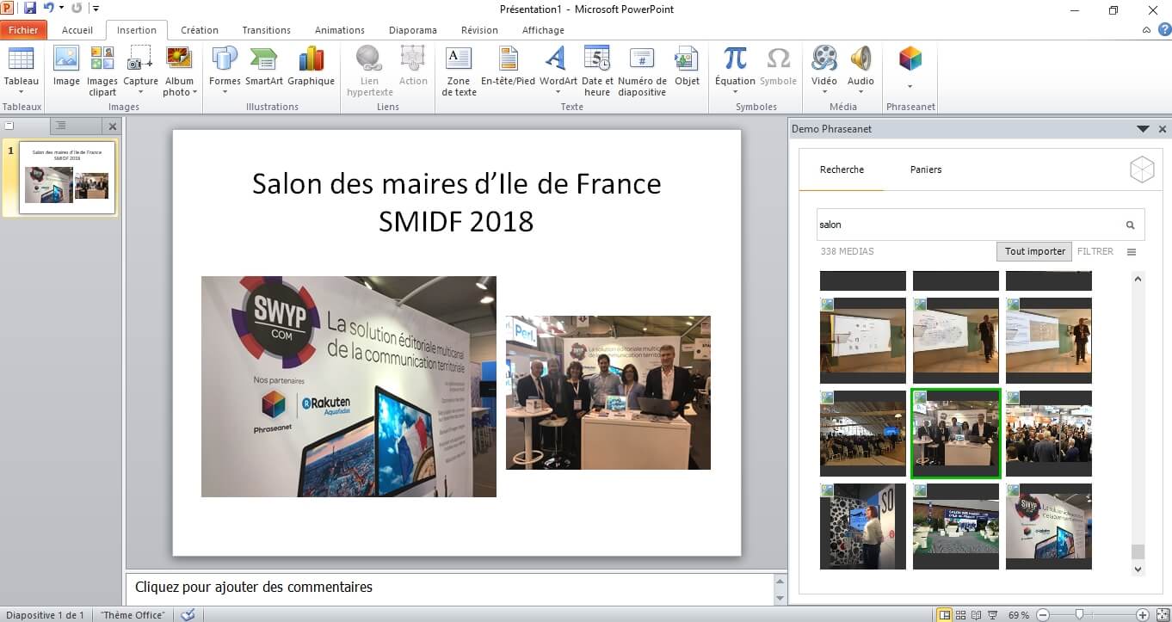Insert an Équation
Viewport: 1172px width, 622px height.
(x=735, y=59)
